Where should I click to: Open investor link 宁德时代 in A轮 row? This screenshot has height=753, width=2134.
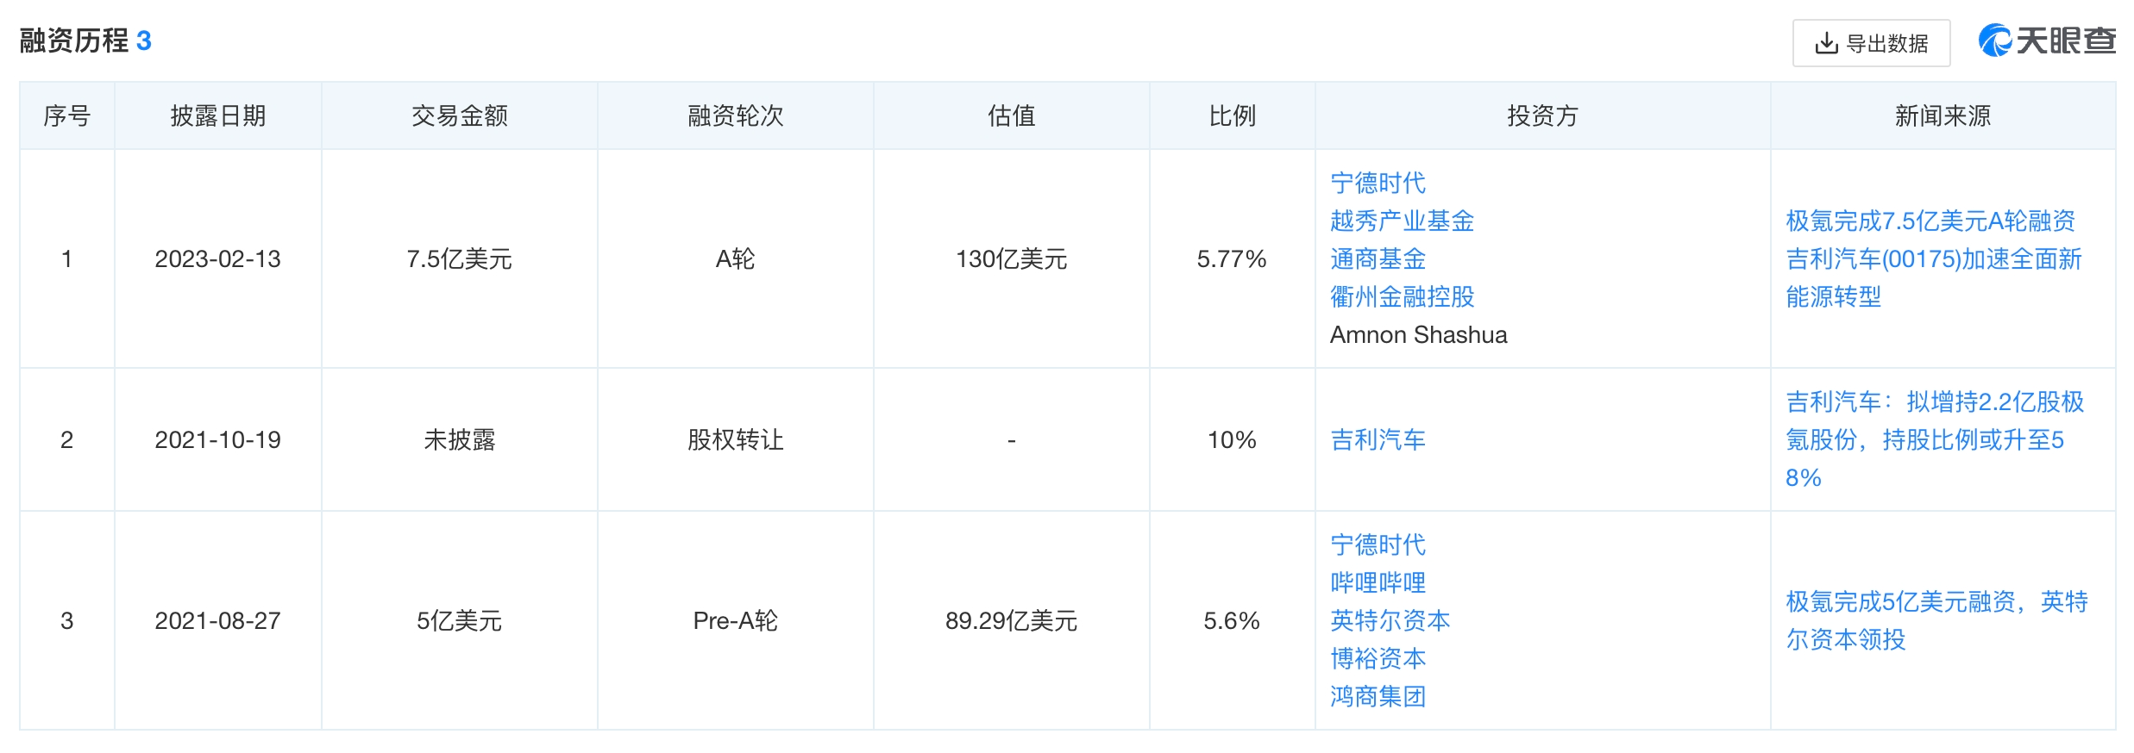point(1378,183)
